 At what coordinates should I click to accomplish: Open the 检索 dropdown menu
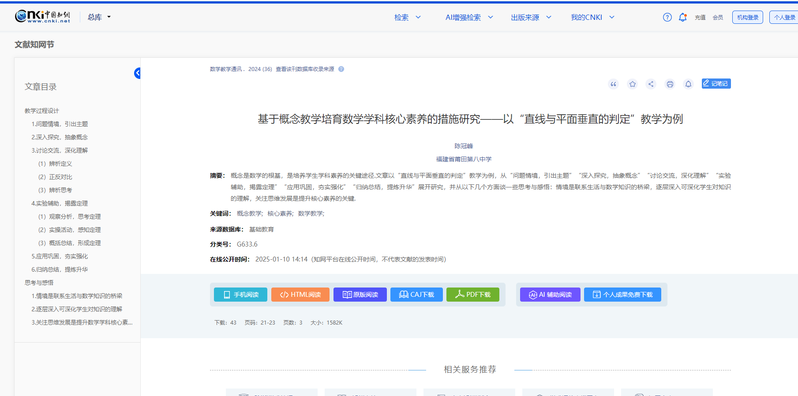407,17
